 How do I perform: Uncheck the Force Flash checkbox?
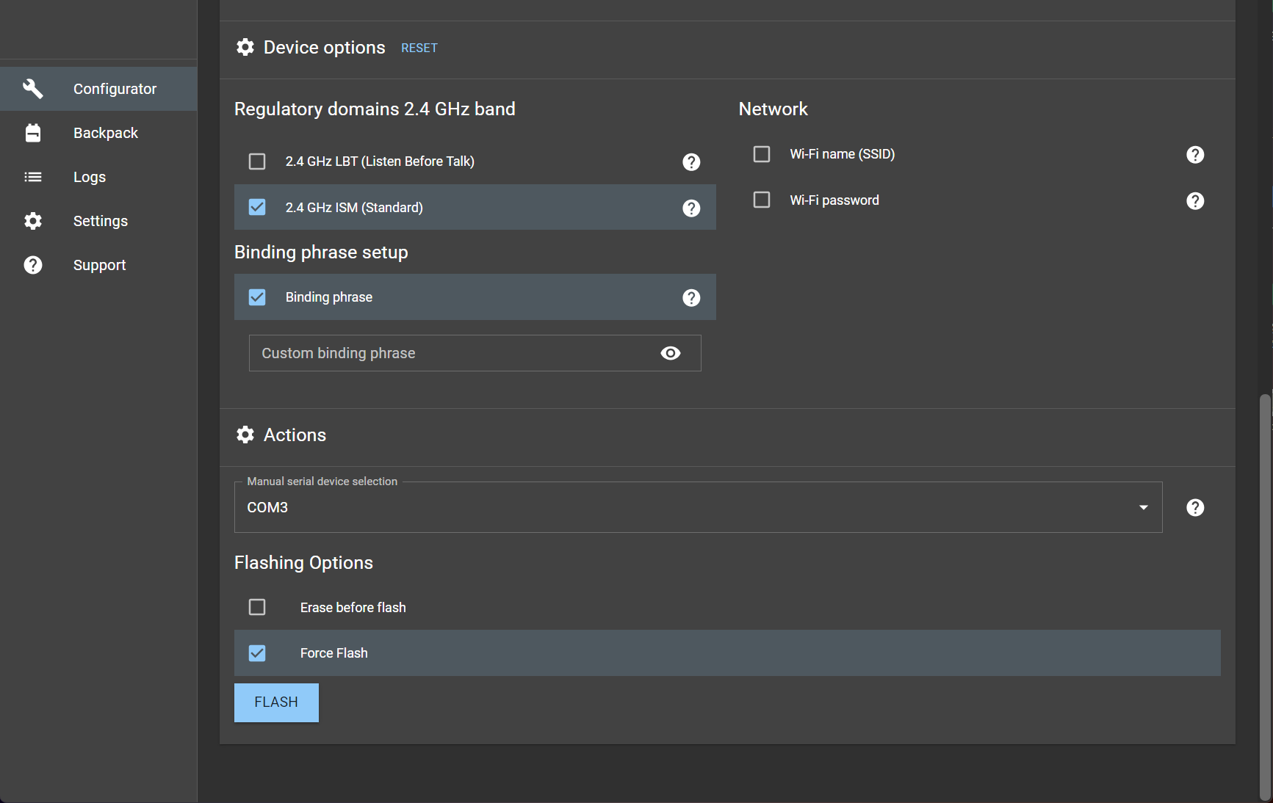coord(257,653)
